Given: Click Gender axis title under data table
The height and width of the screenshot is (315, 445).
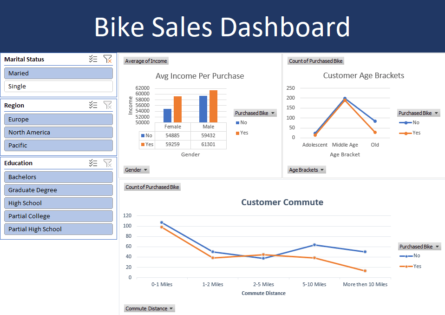Looking at the screenshot, I should tap(190, 154).
